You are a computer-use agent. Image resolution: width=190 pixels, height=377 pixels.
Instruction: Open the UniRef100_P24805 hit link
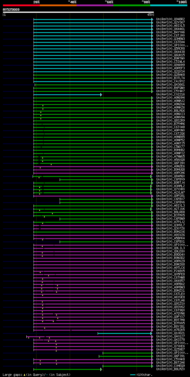click(170, 271)
